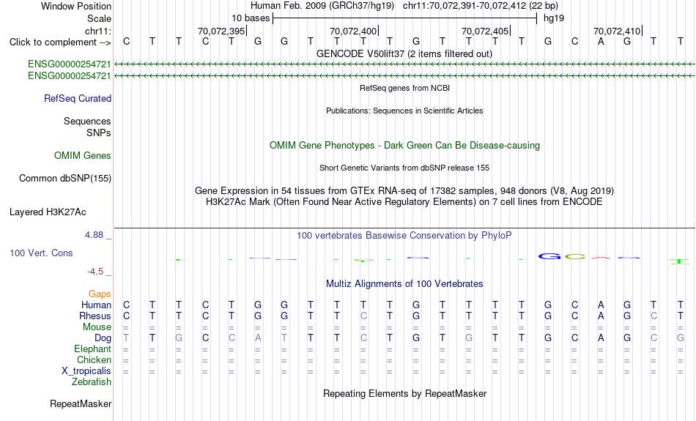Open the RepeatMasker track label
Image resolution: width=696 pixels, height=421 pixels.
pyautogui.click(x=81, y=403)
